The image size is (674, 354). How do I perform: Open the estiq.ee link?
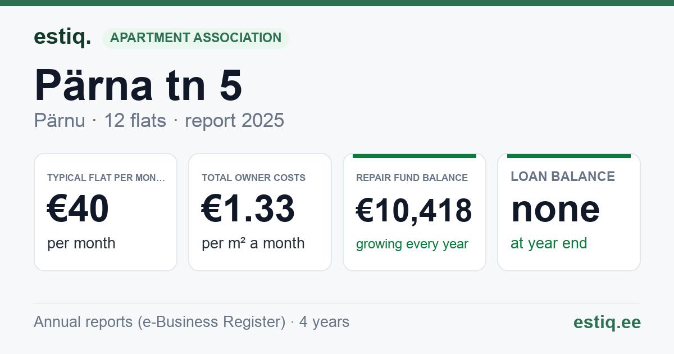click(x=607, y=322)
